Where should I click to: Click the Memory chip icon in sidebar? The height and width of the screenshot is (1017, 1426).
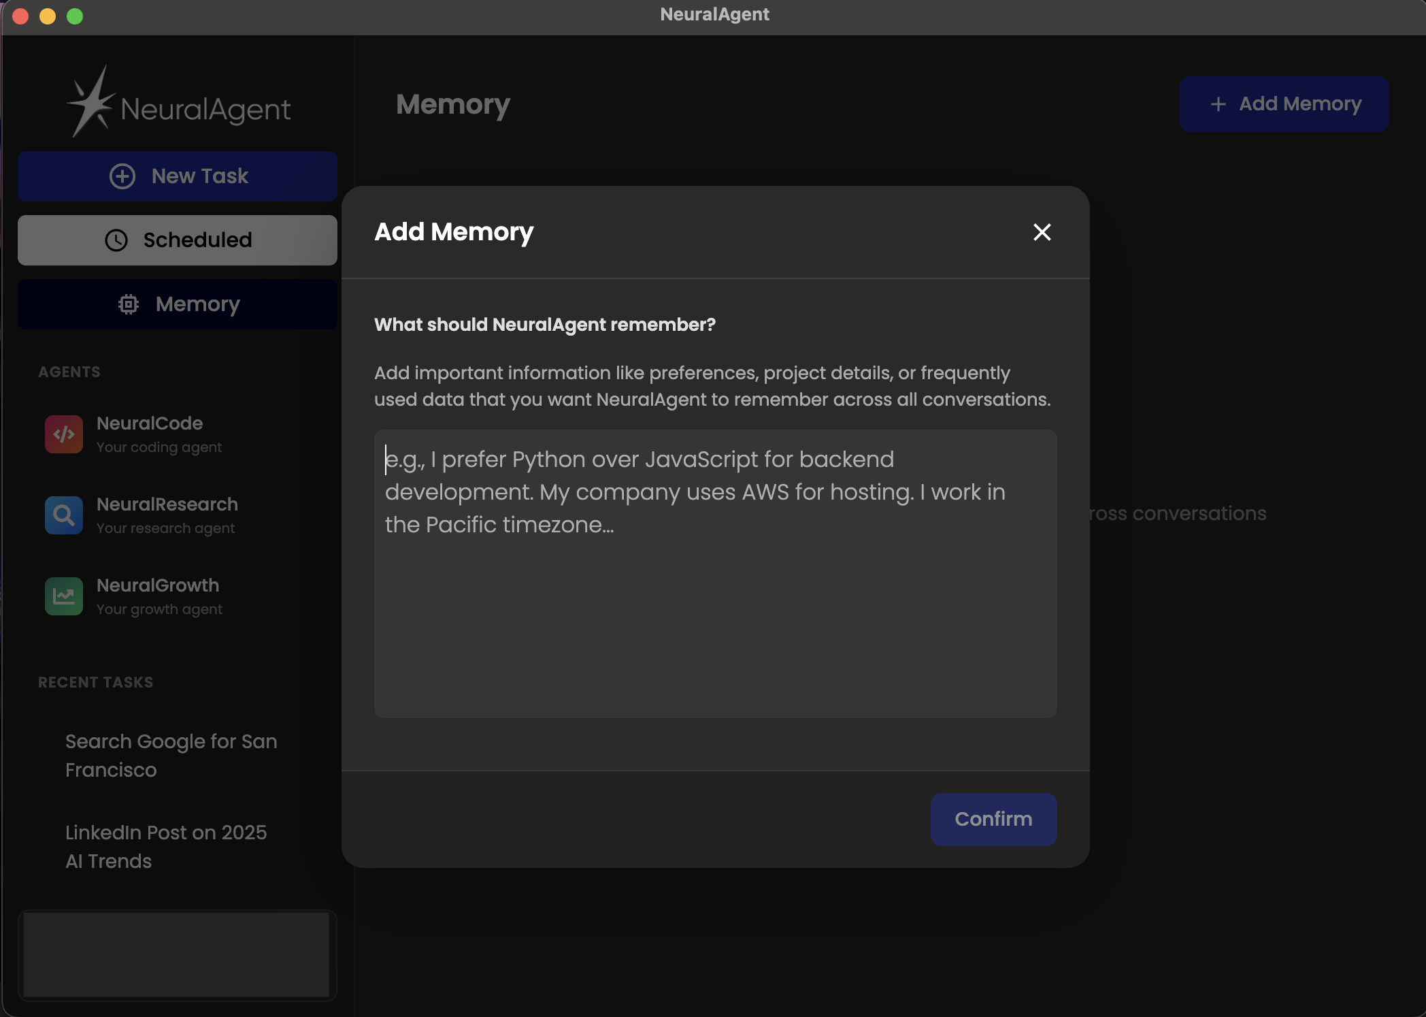129,304
